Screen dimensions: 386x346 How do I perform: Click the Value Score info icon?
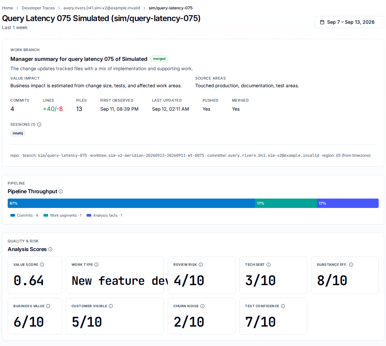42,265
